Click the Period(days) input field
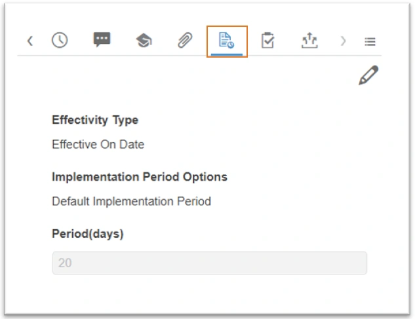Image resolution: width=415 pixels, height=319 pixels. [x=210, y=263]
